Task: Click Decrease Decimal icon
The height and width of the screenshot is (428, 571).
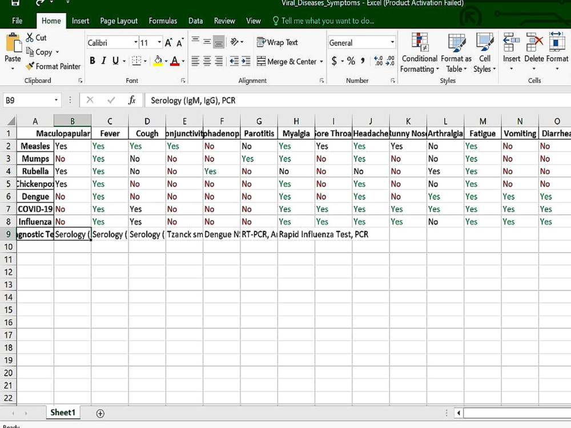Action: pos(390,61)
